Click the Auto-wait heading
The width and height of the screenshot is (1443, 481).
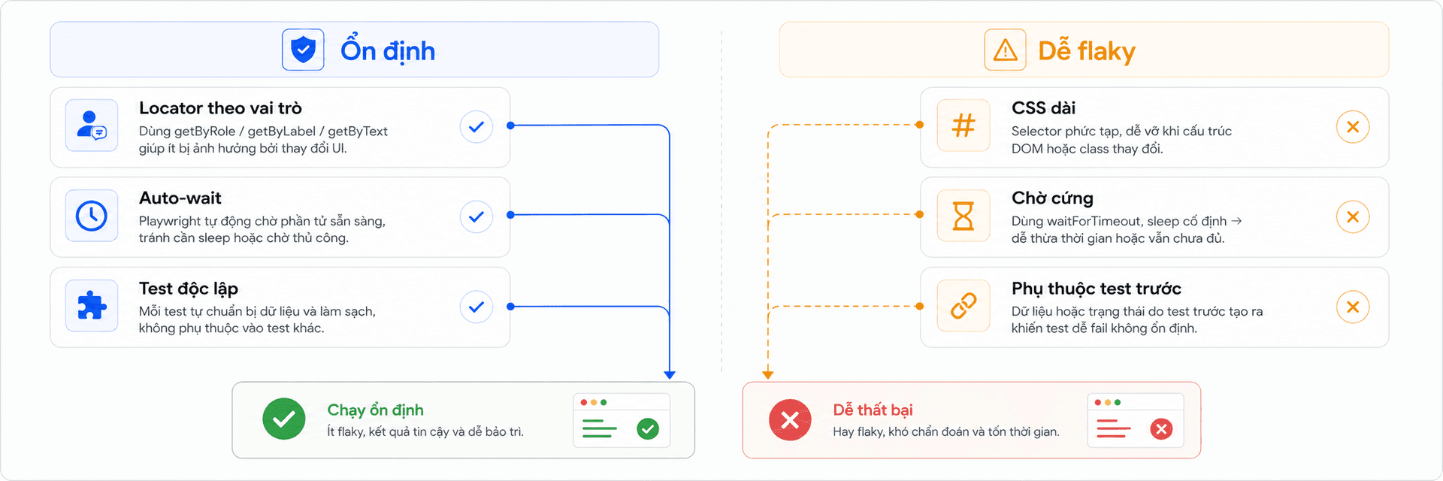point(180,198)
